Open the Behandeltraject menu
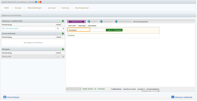197x101 pixels. coord(35,8)
